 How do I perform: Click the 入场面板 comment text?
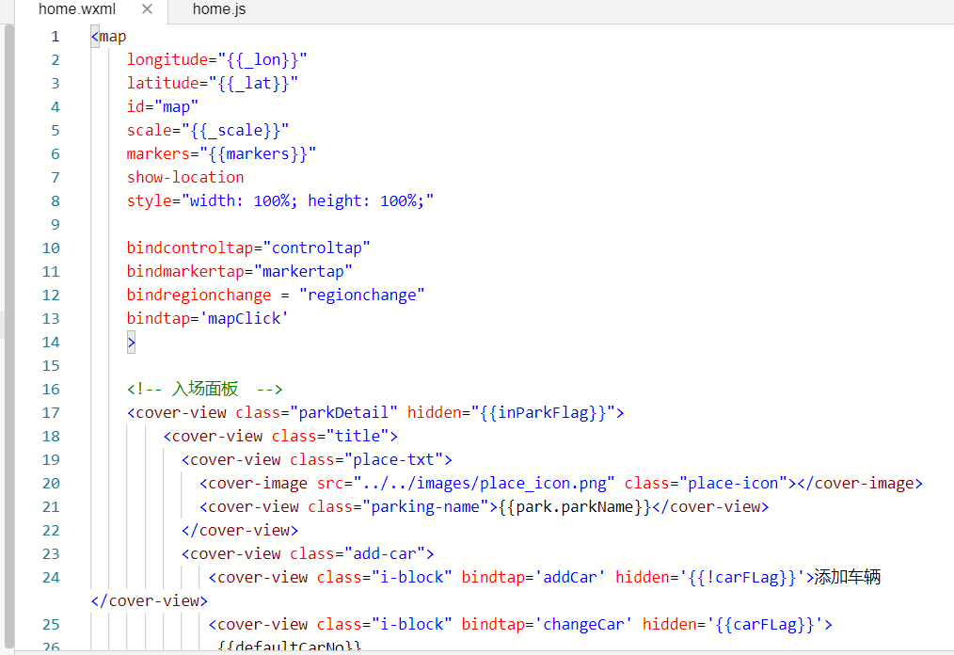tap(205, 389)
